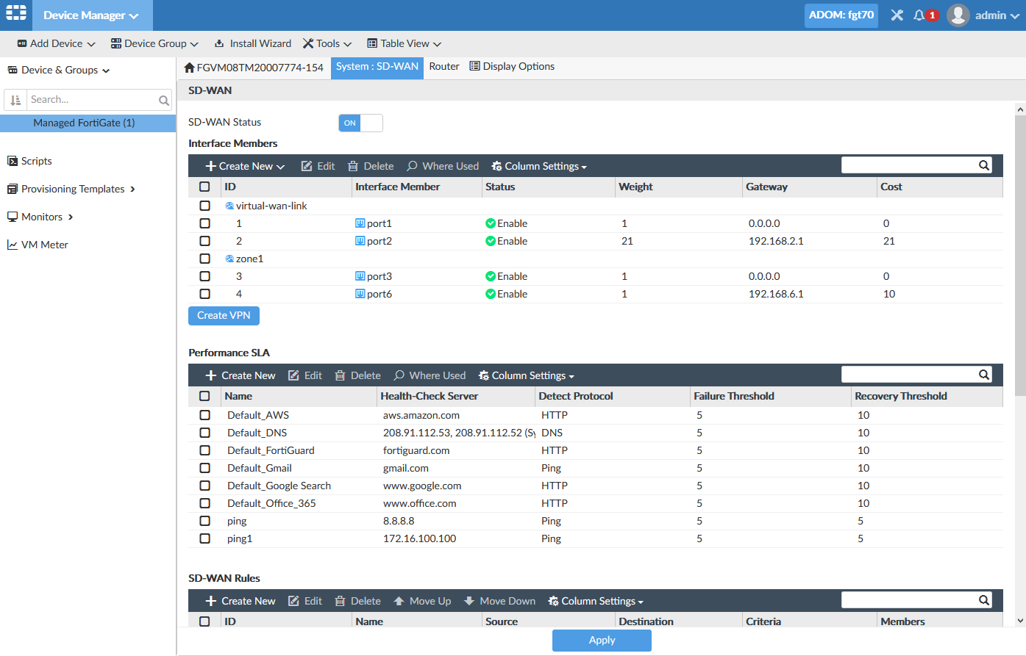Click the Delete icon in Performance SLA toolbar

[357, 375]
